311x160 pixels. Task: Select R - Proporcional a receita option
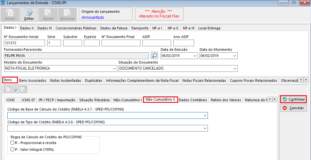point(12,143)
